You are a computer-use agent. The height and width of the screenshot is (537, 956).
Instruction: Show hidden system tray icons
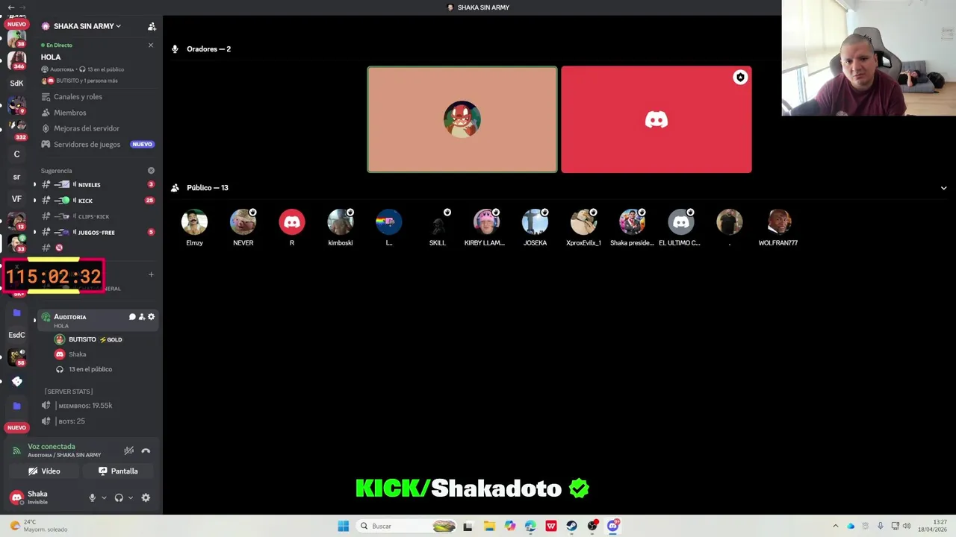[x=835, y=526]
